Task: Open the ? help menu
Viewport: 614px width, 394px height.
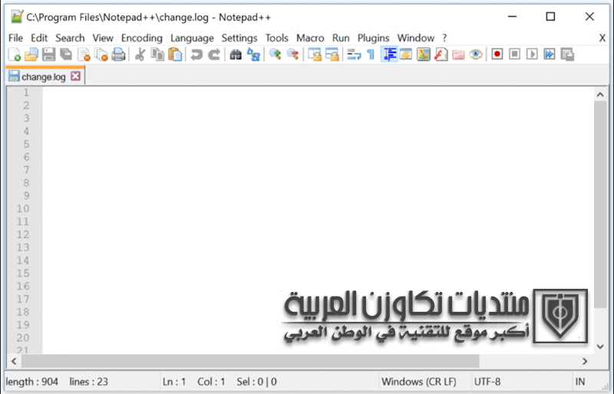Action: click(444, 38)
